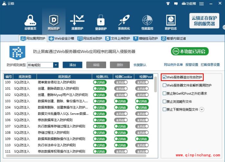The height and width of the screenshot is (162, 225).
Task: Uncheck Web服务器溢出攻击防护 checkbox
Action: pyautogui.click(x=165, y=77)
